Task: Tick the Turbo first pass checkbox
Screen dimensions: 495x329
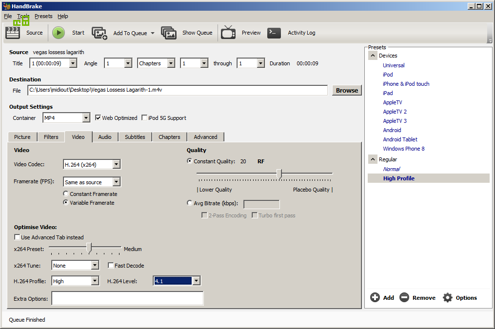Action: tap(255, 215)
